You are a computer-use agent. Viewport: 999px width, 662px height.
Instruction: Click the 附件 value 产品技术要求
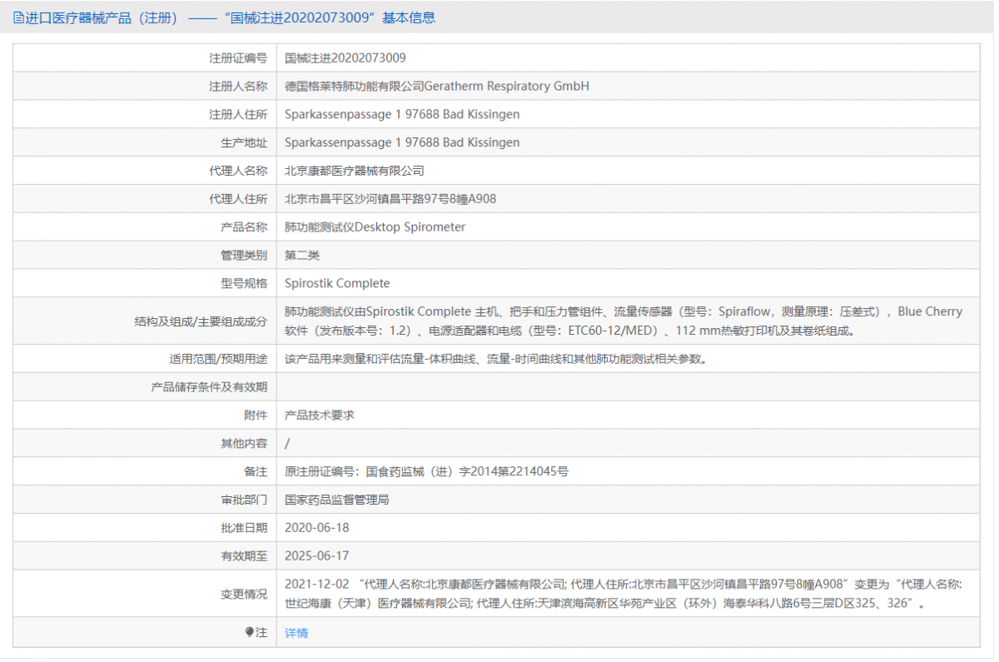click(x=320, y=414)
